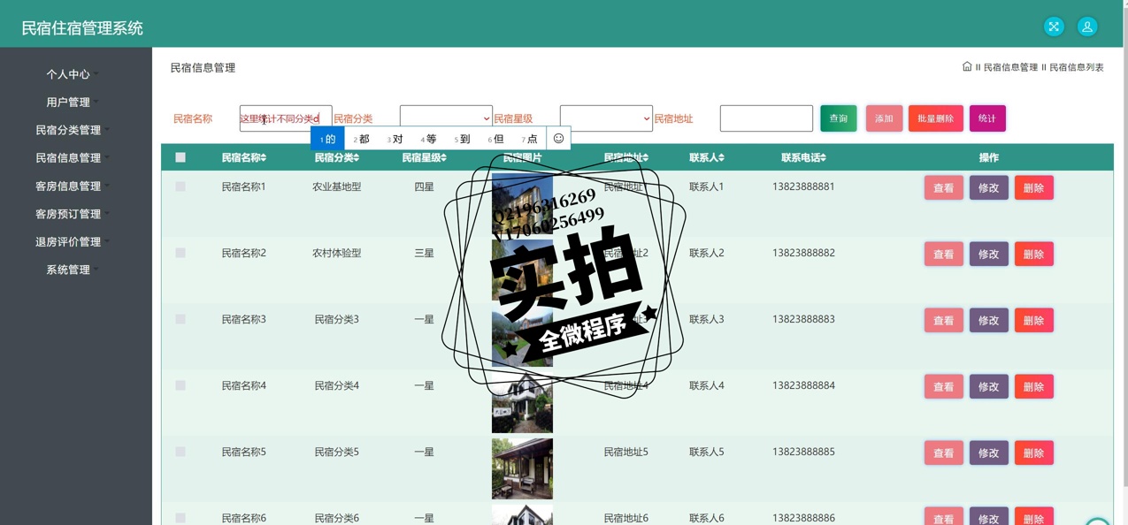
Task: Choose IME candidate 都 in the suggestion bar
Action: point(361,139)
